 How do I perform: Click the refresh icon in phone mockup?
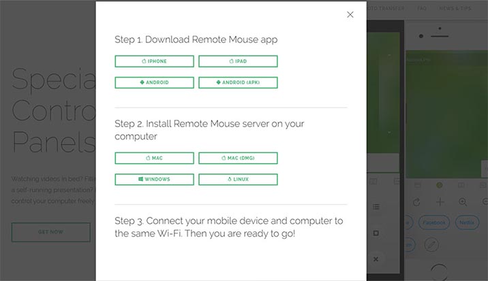click(416, 202)
